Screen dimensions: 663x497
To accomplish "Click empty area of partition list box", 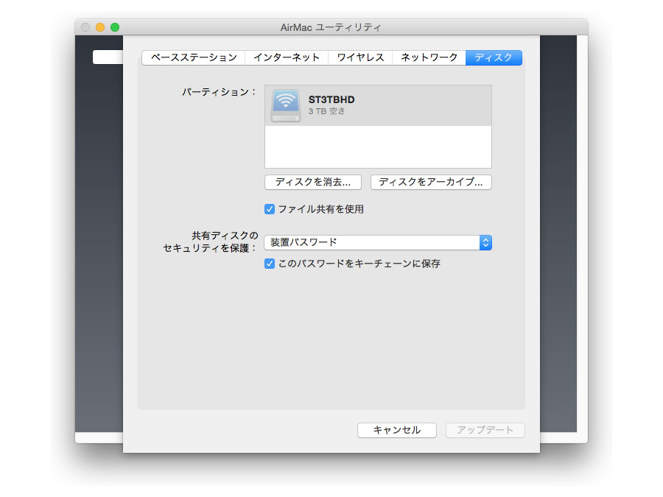I will 378,147.
